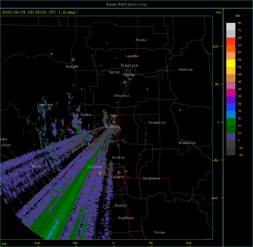
Task: Click the RedDeer city label
Action: click(129, 75)
